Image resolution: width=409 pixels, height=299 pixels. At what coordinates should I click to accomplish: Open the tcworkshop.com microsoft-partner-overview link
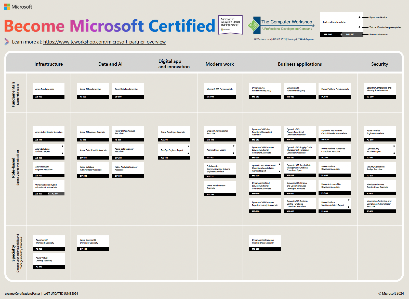(x=104, y=42)
